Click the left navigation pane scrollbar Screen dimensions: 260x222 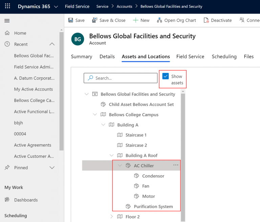[62, 91]
